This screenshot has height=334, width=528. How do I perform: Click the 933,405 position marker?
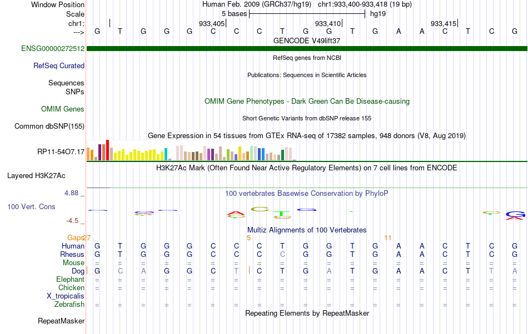[x=212, y=23]
